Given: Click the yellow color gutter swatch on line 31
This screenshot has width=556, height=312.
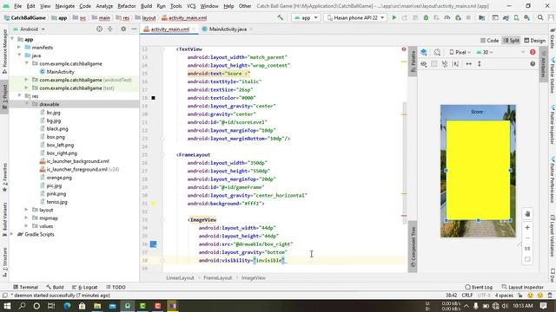Looking at the screenshot, I should 153,204.
